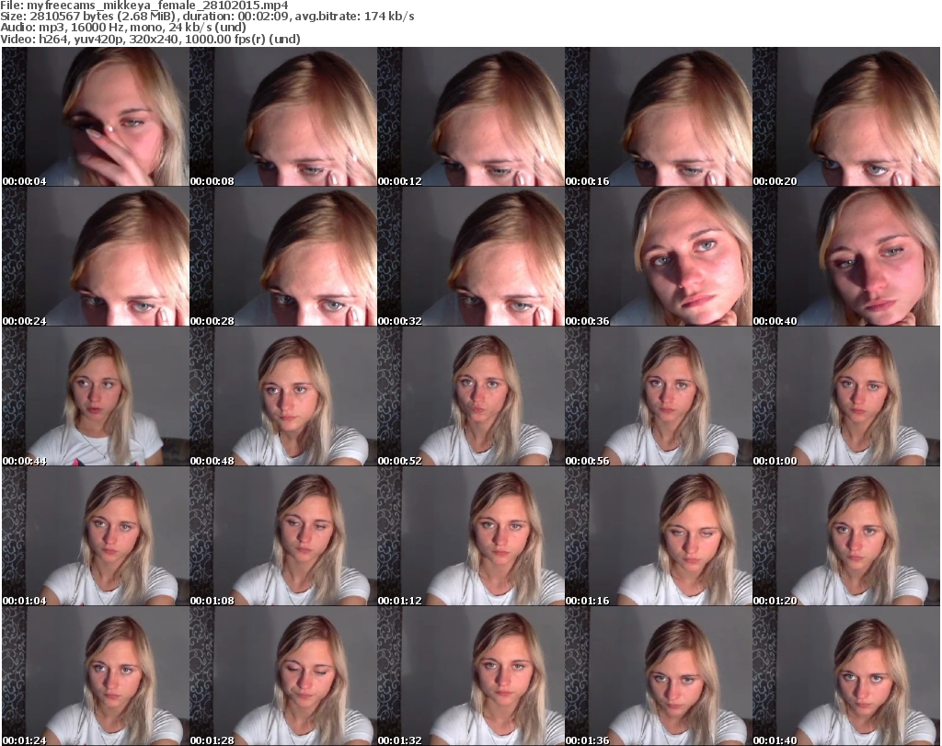Screen dimensions: 942x746
Task: Select the frame at 00:00:08
Action: (x=283, y=117)
